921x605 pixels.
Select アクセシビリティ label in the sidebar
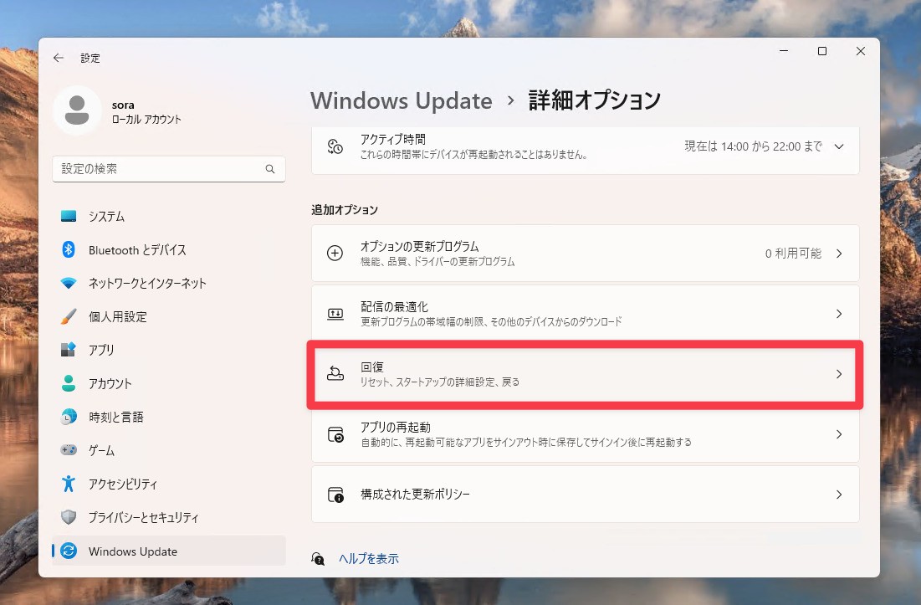[123, 484]
